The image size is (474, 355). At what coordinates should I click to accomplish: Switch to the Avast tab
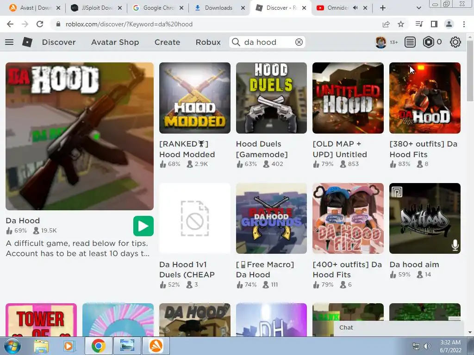[x=34, y=8]
